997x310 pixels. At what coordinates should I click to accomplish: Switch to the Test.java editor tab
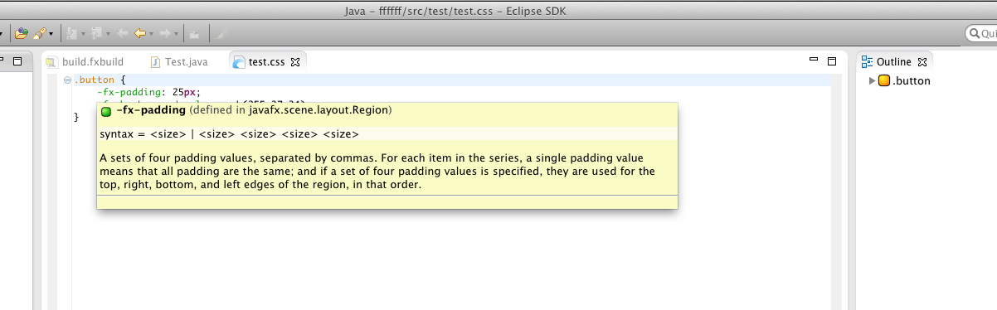coord(179,61)
